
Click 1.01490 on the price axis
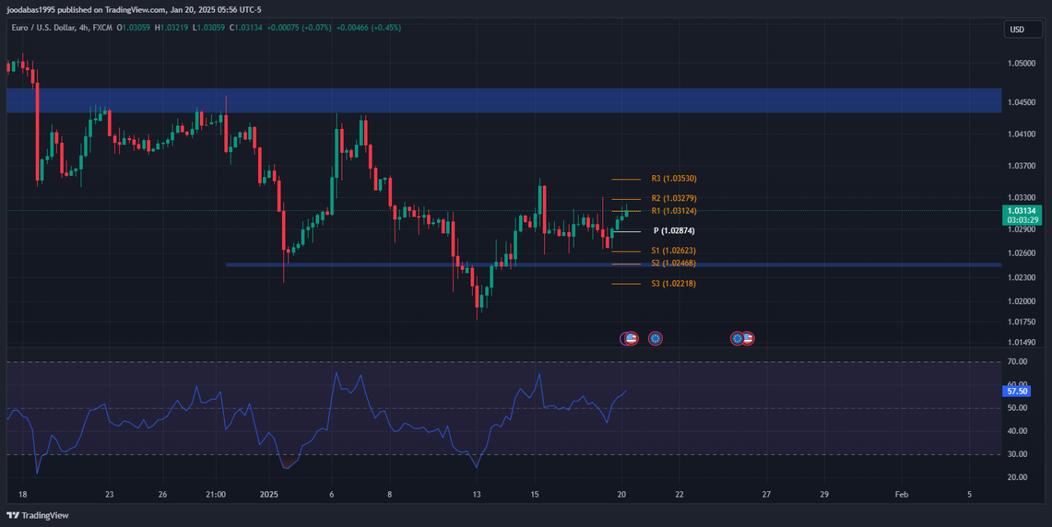point(1021,342)
